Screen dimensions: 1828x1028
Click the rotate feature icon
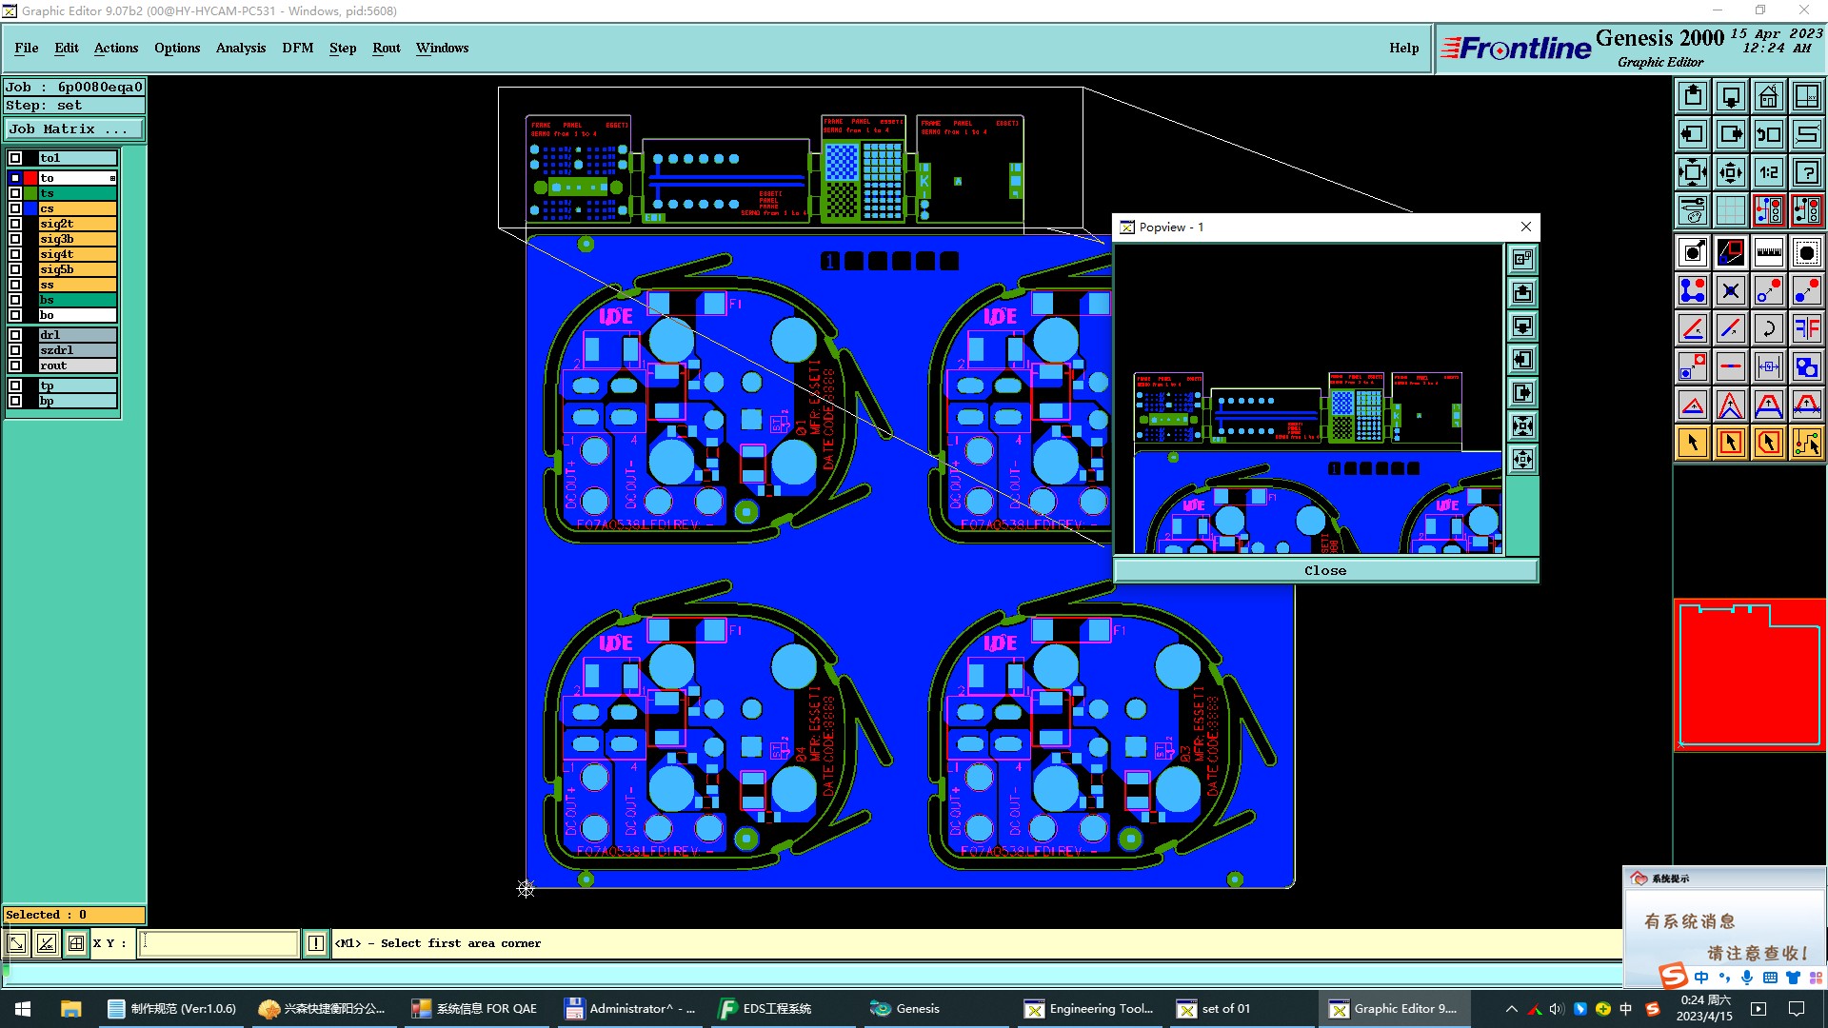pos(1768,328)
